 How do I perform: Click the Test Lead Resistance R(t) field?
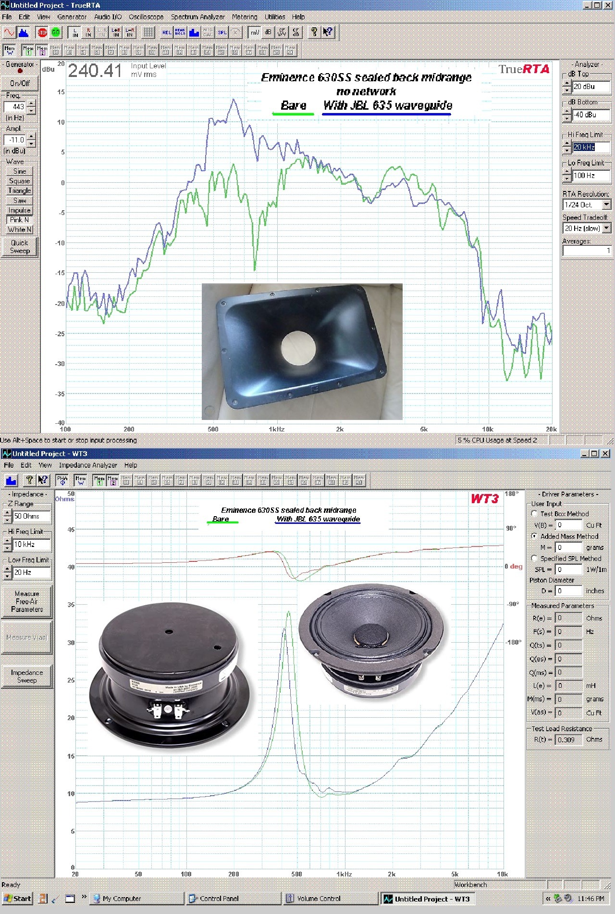(569, 739)
